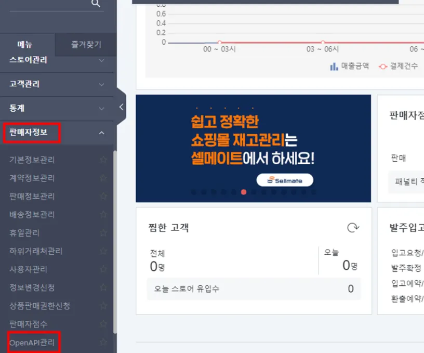424x353 pixels.
Task: Open 상품판매권한신청 submenu item
Action: coord(39,306)
